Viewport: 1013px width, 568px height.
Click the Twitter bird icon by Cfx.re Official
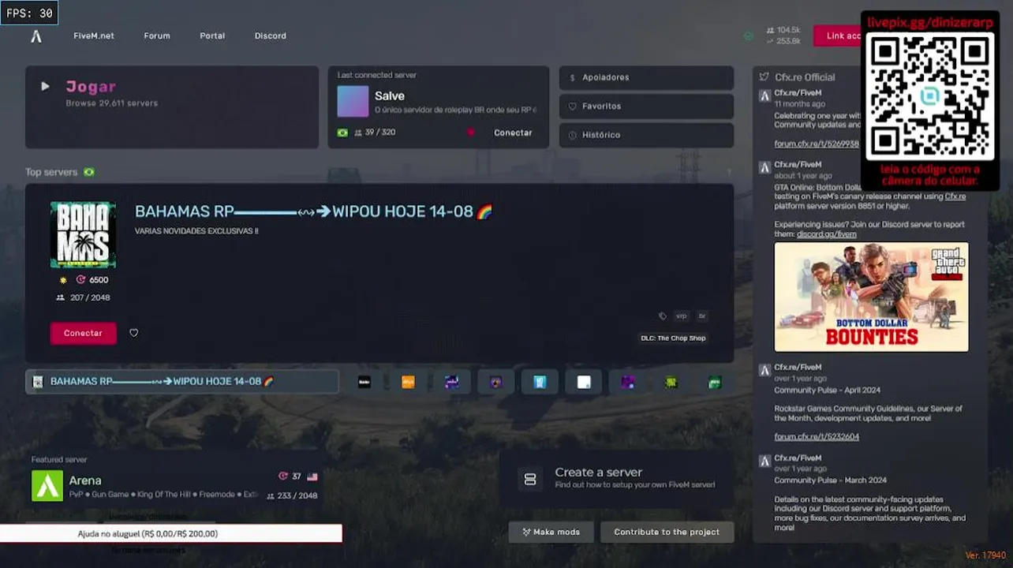[764, 77]
